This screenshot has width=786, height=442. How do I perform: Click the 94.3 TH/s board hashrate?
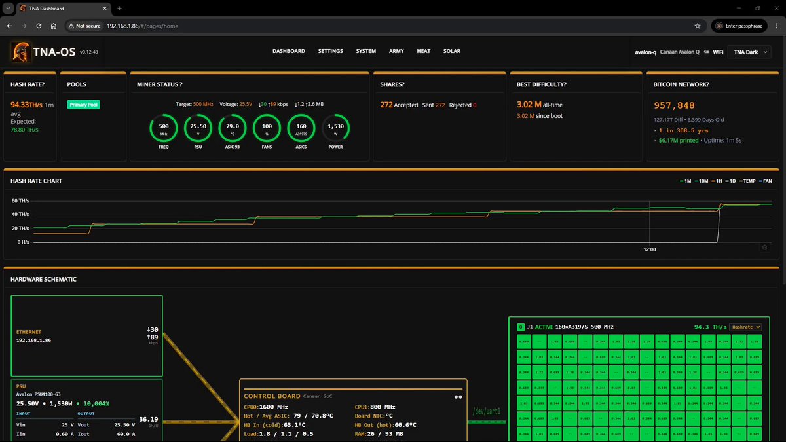point(710,327)
